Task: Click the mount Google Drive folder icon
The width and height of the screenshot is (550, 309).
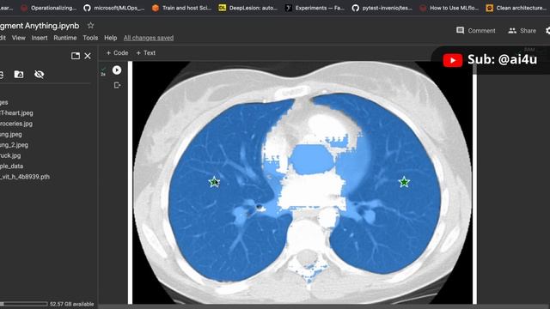Action: pos(19,75)
